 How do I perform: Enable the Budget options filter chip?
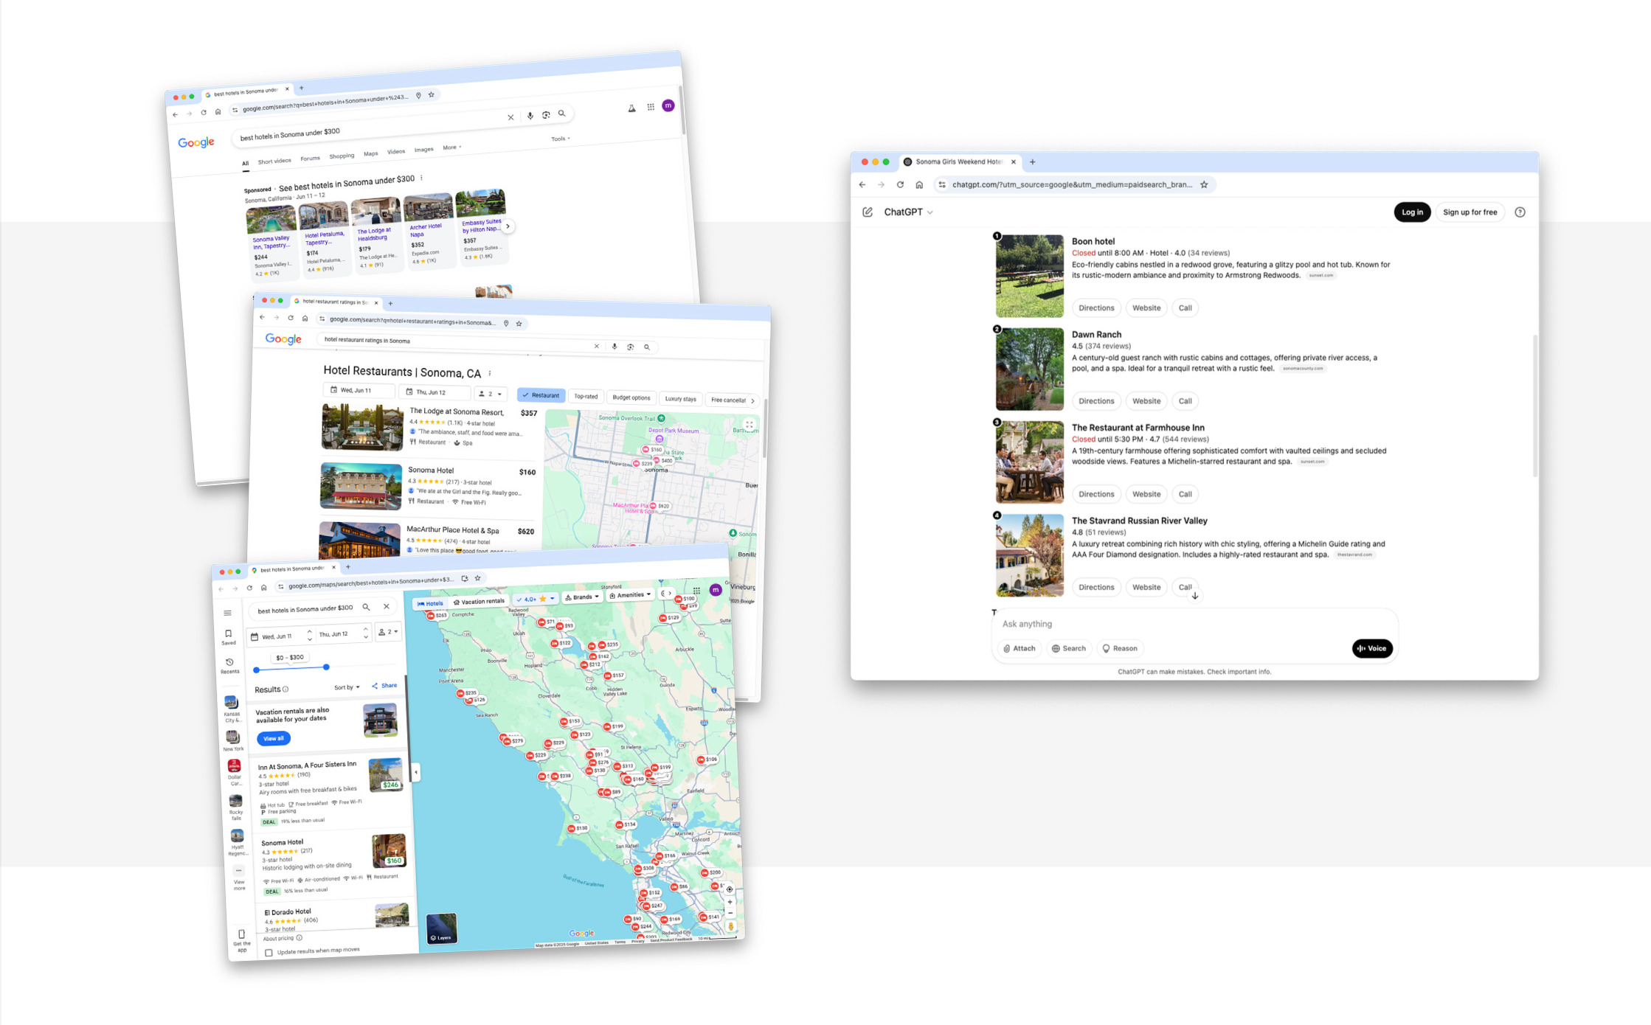coord(631,397)
